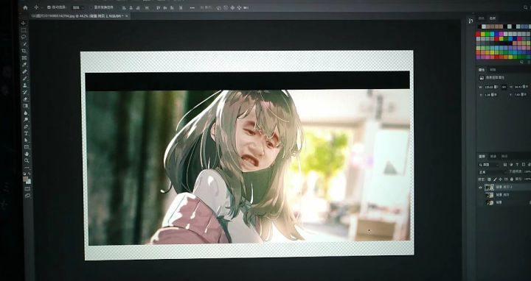
Task: Switch to the Paths tab
Action: (504, 157)
